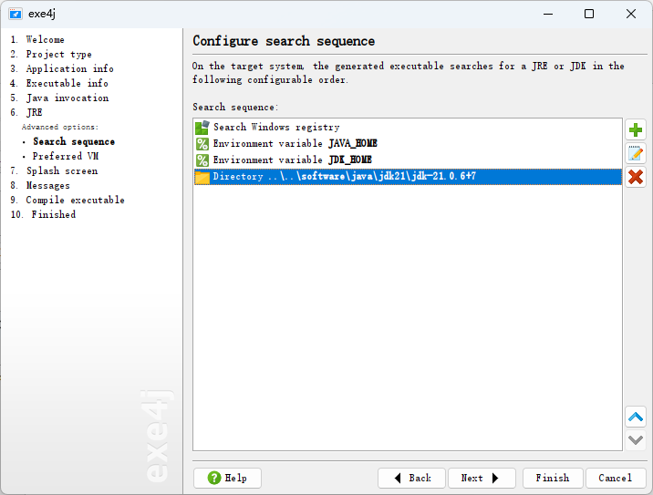Select Preferred VM advanced option

[66, 156]
